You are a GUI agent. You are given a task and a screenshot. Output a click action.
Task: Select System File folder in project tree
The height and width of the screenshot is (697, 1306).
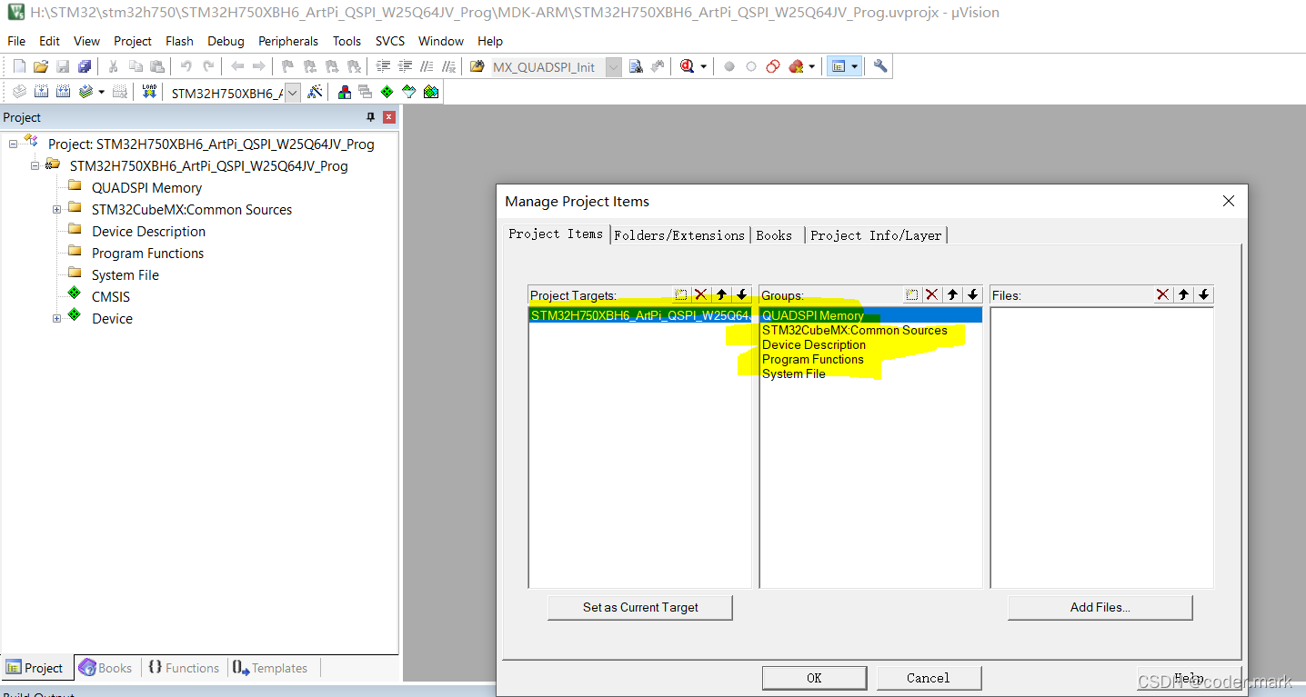[125, 274]
